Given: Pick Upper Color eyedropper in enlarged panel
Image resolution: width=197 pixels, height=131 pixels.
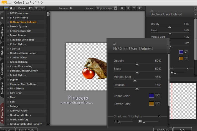Looking at the screenshot, I should pyautogui.click(x=158, y=96).
